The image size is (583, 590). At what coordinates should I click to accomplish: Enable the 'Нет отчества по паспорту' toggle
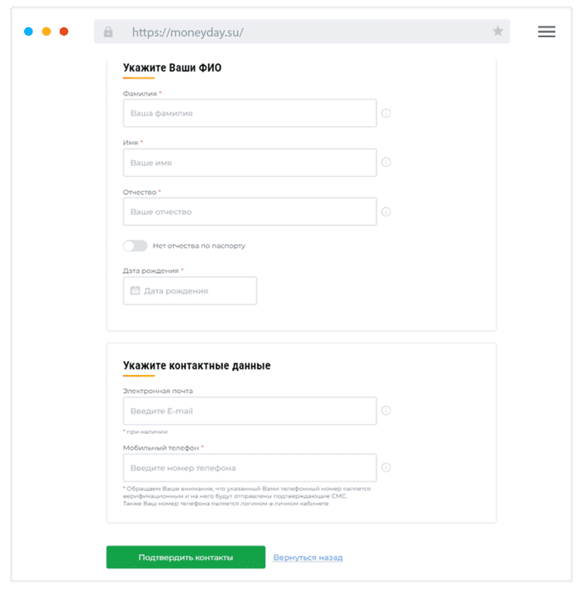pyautogui.click(x=135, y=245)
